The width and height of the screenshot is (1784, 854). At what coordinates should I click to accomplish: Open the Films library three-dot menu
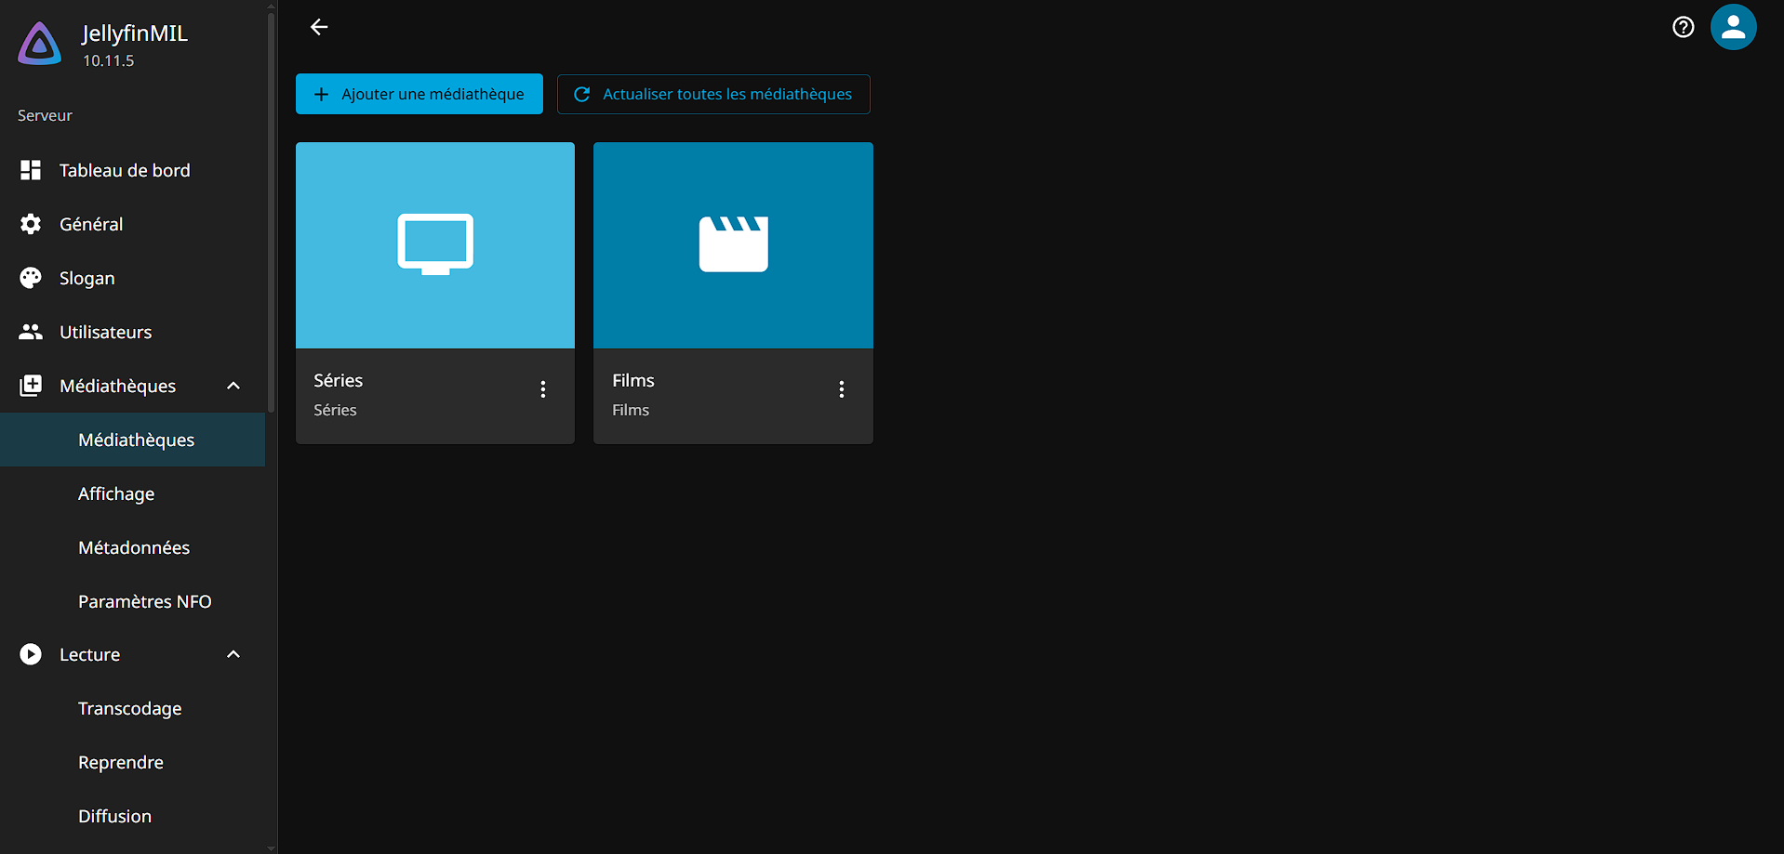(841, 389)
